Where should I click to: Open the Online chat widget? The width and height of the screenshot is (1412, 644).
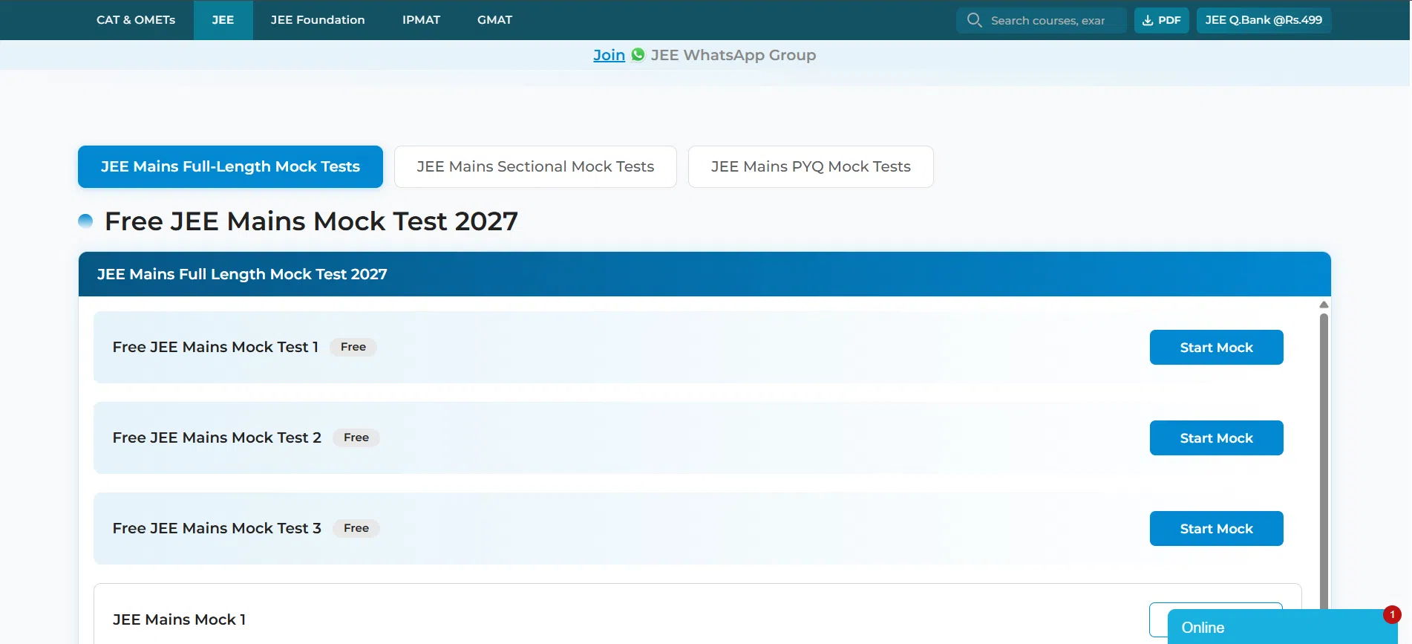click(x=1283, y=627)
